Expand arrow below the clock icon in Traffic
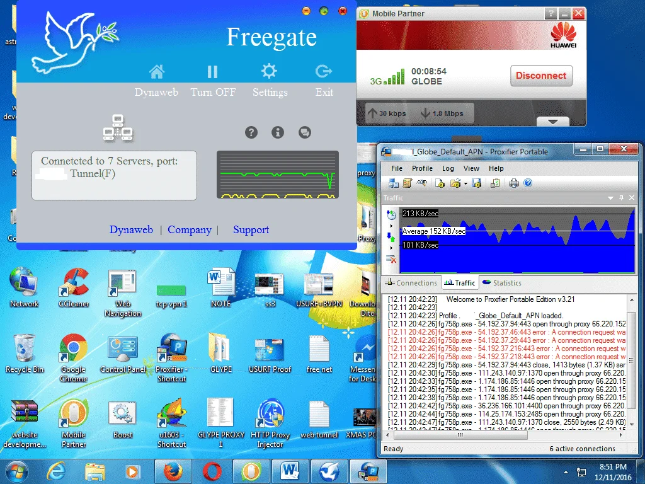Viewport: 645px width, 484px height. click(391, 226)
